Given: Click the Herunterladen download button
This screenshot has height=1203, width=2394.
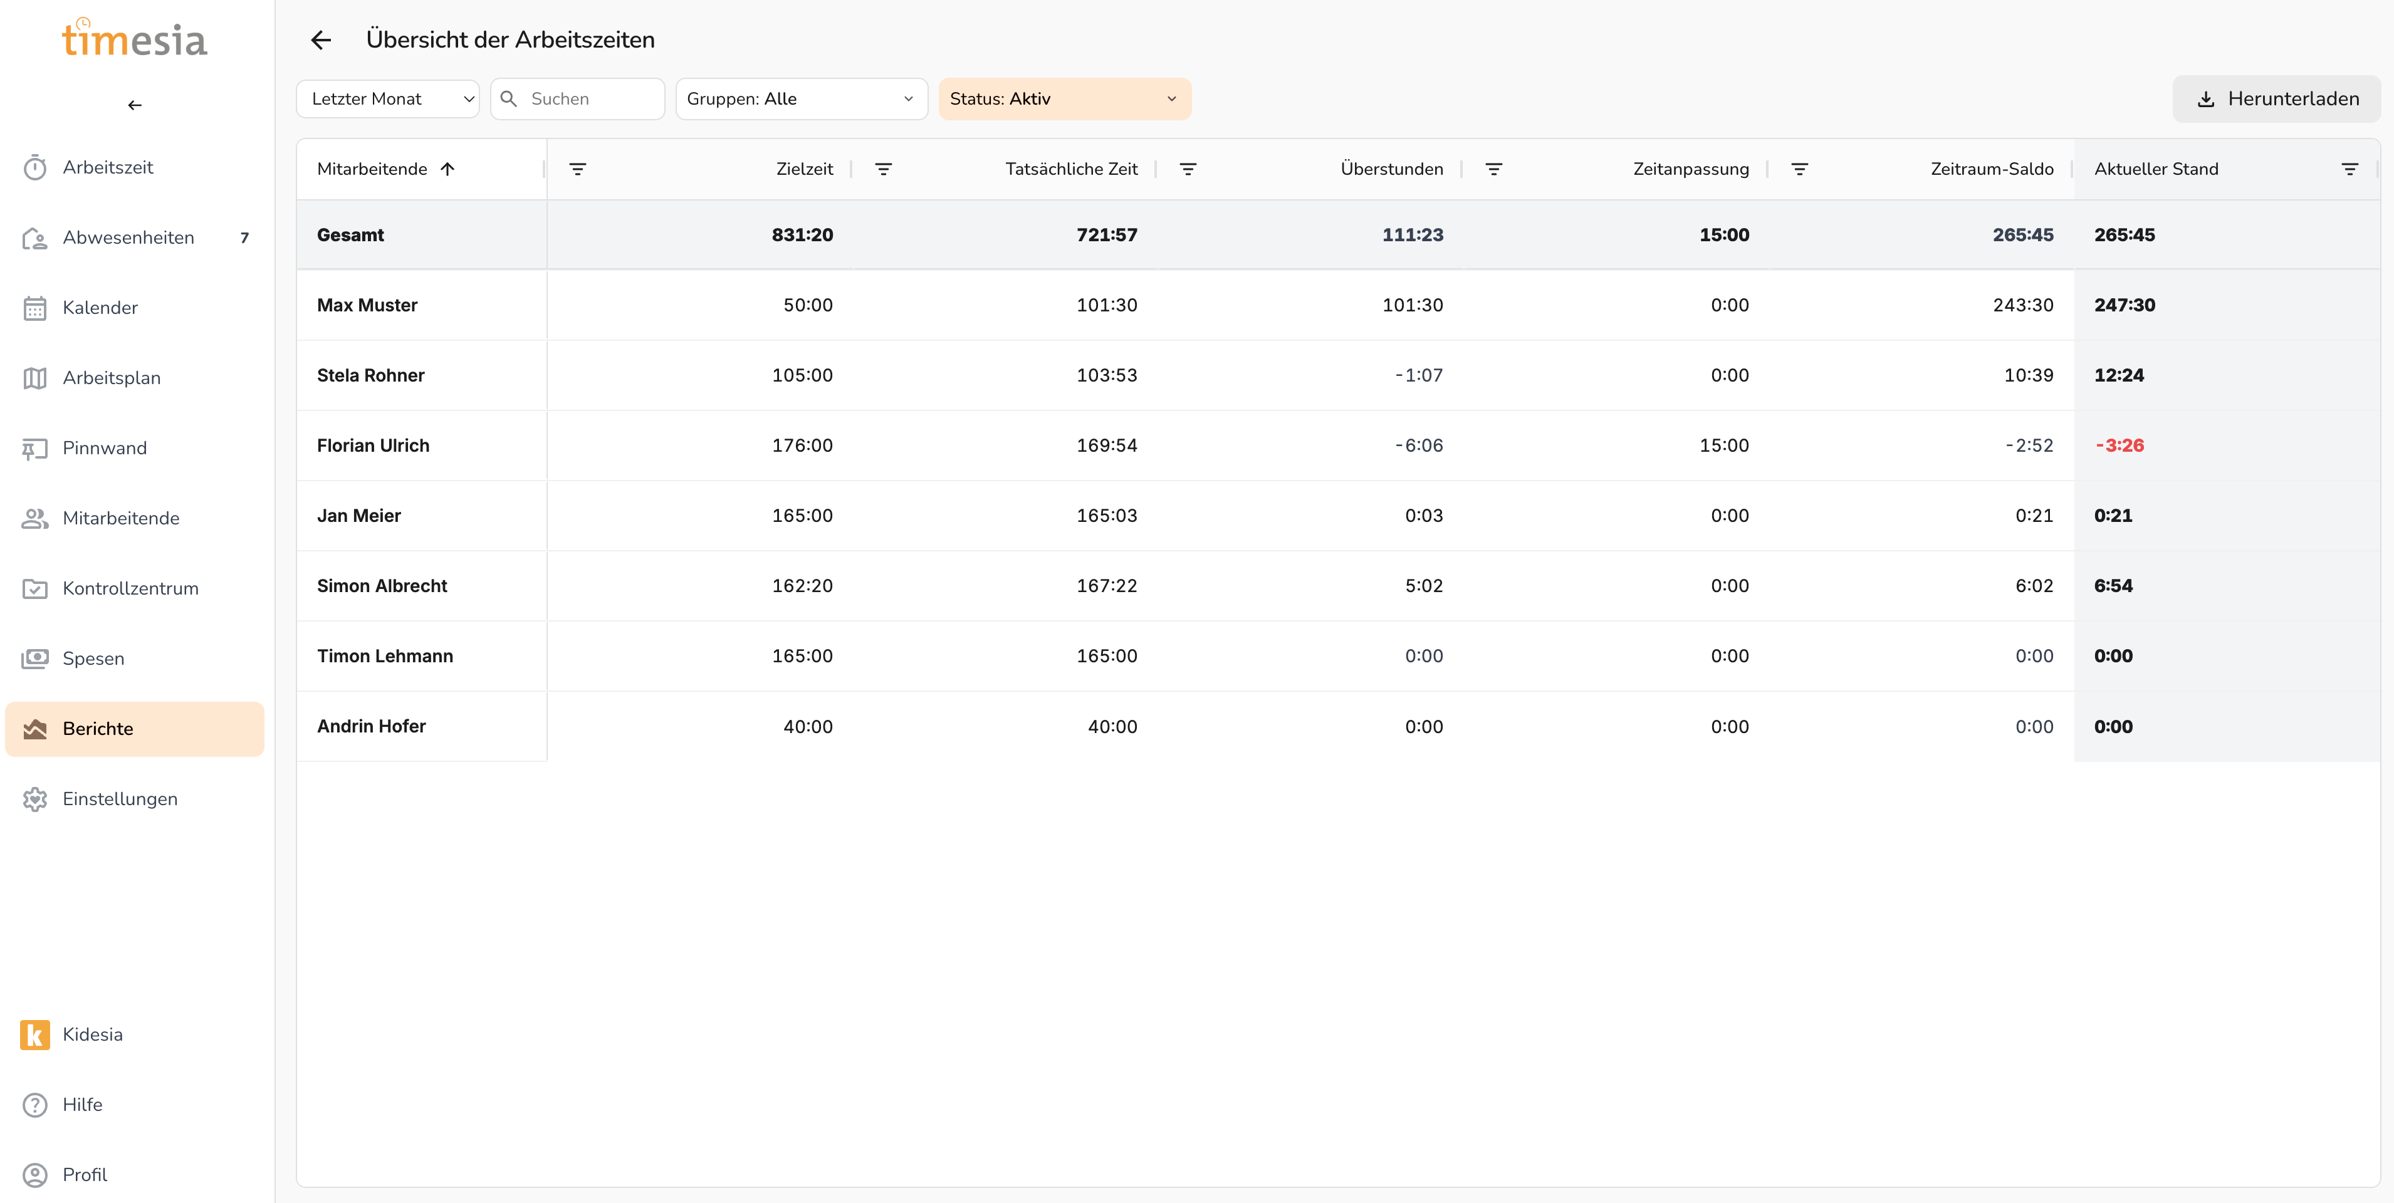Looking at the screenshot, I should click(2277, 98).
